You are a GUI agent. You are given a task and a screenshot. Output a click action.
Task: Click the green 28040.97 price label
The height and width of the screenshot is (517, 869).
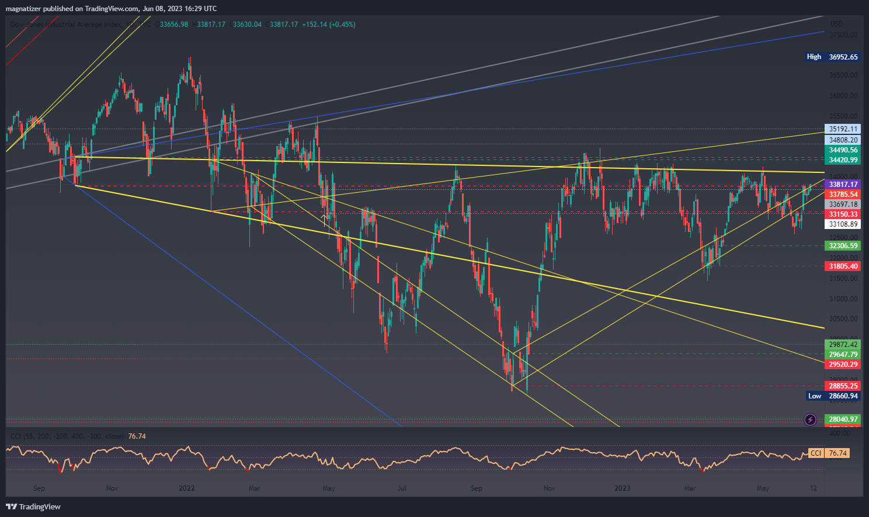pyautogui.click(x=843, y=419)
